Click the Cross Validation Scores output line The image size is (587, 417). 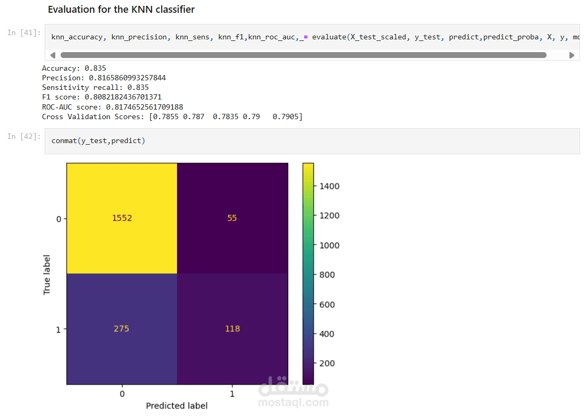tap(172, 117)
